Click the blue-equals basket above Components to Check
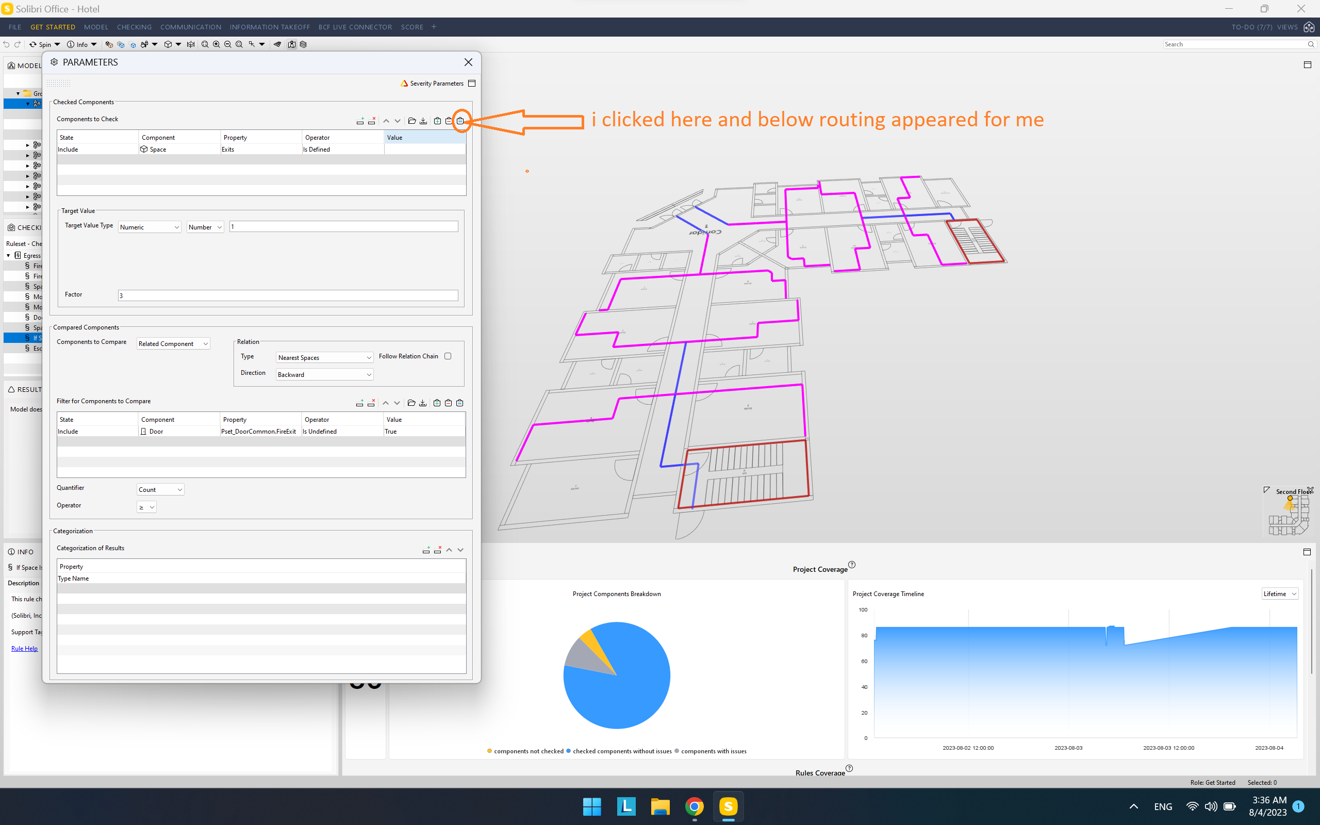 click(460, 121)
